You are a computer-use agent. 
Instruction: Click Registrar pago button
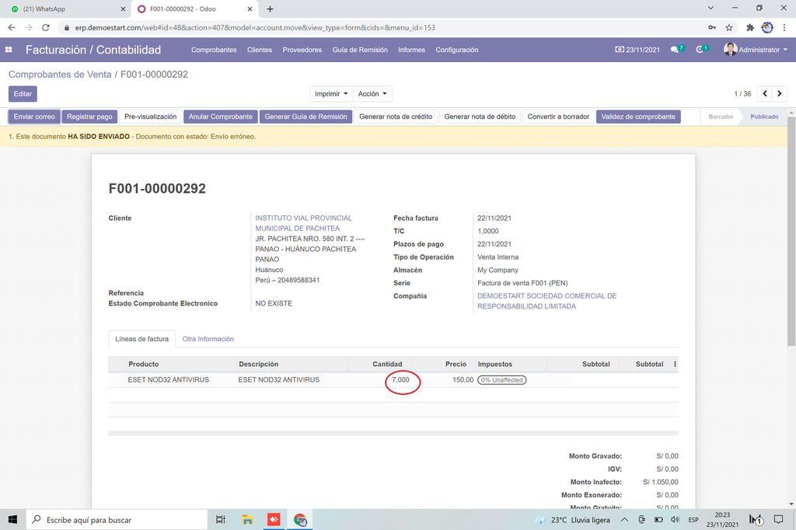[89, 117]
